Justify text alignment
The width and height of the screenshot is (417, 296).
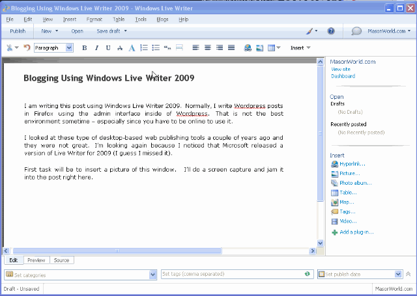[231, 47]
